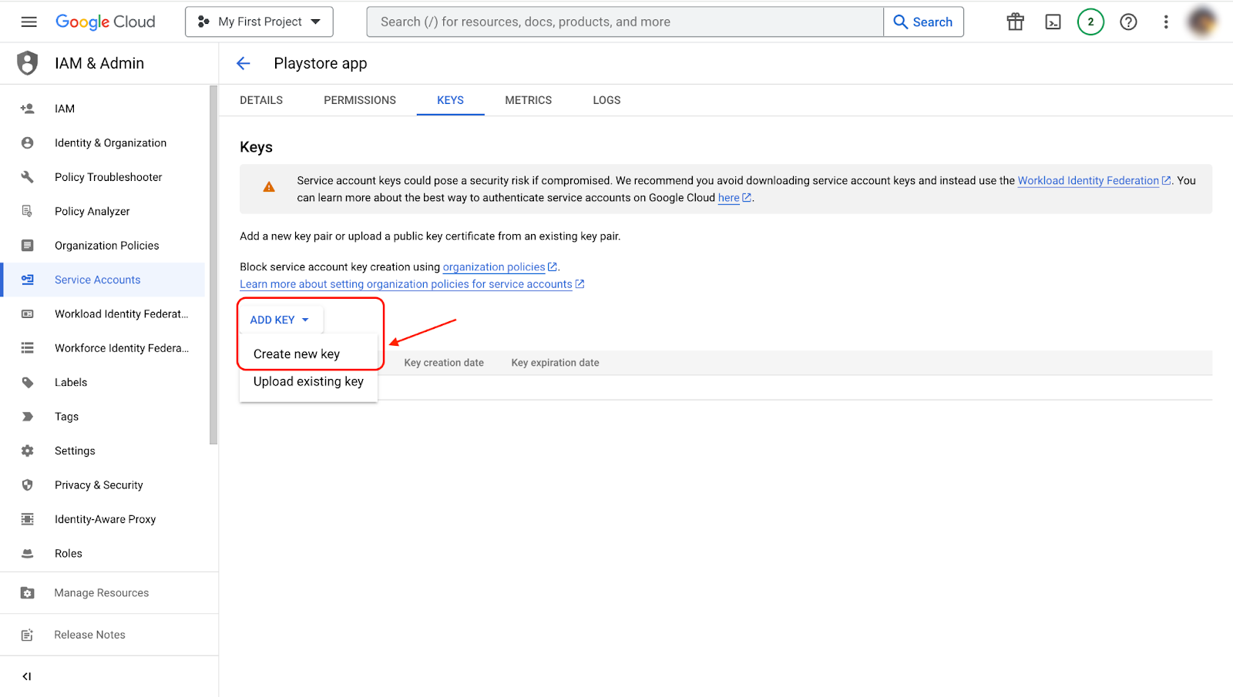Open the help question mark icon

pyautogui.click(x=1128, y=22)
